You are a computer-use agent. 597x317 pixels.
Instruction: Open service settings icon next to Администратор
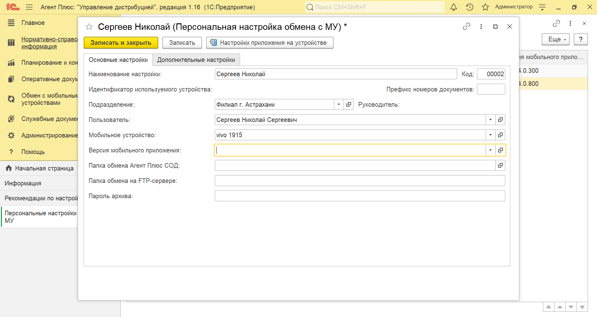tap(542, 7)
